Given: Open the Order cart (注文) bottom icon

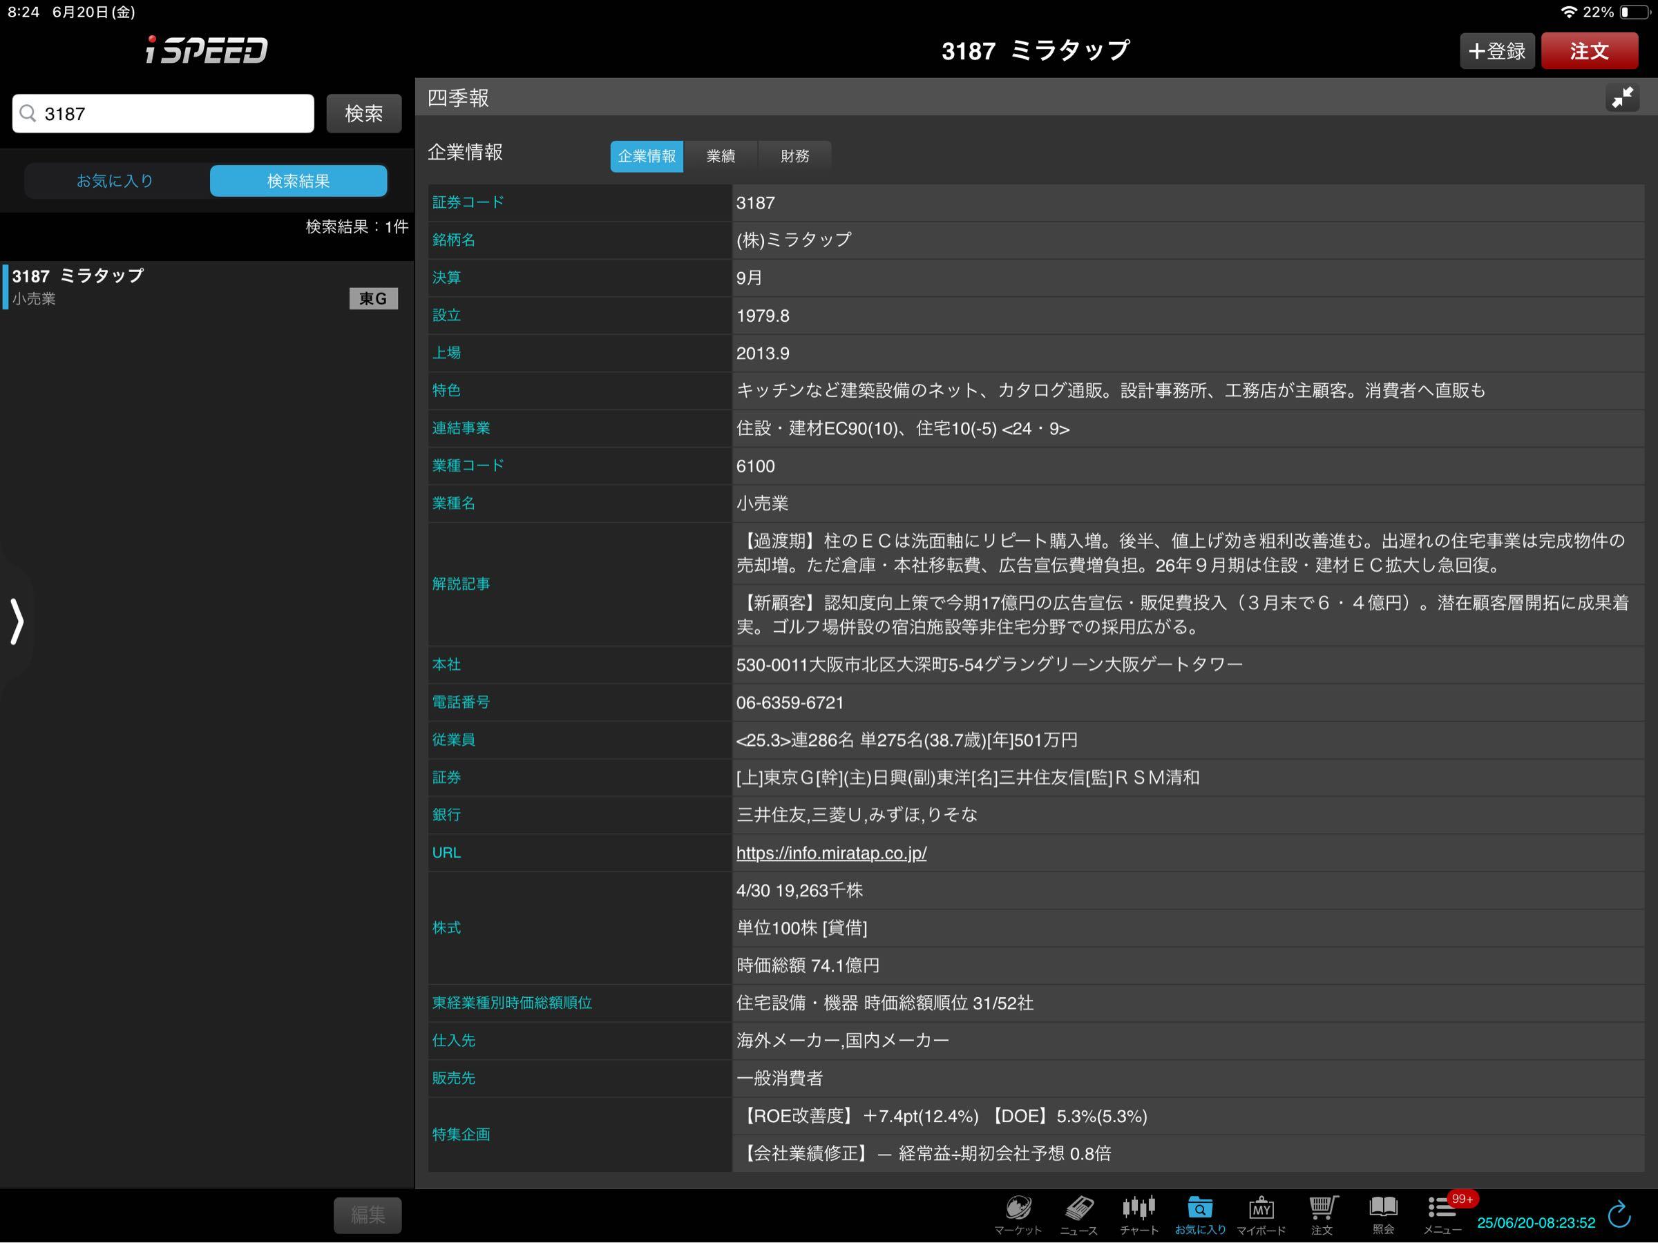Looking at the screenshot, I should coord(1322,1214).
